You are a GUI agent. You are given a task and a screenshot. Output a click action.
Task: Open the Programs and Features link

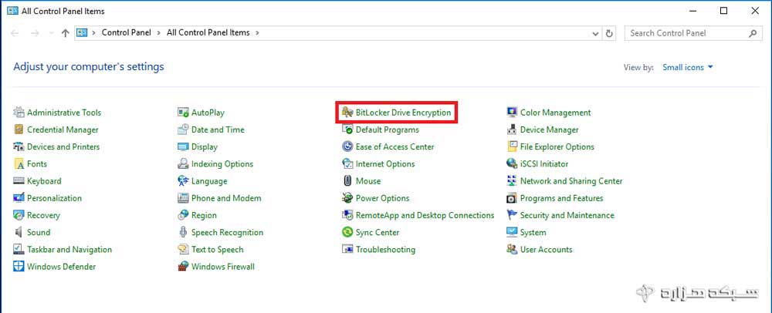562,198
